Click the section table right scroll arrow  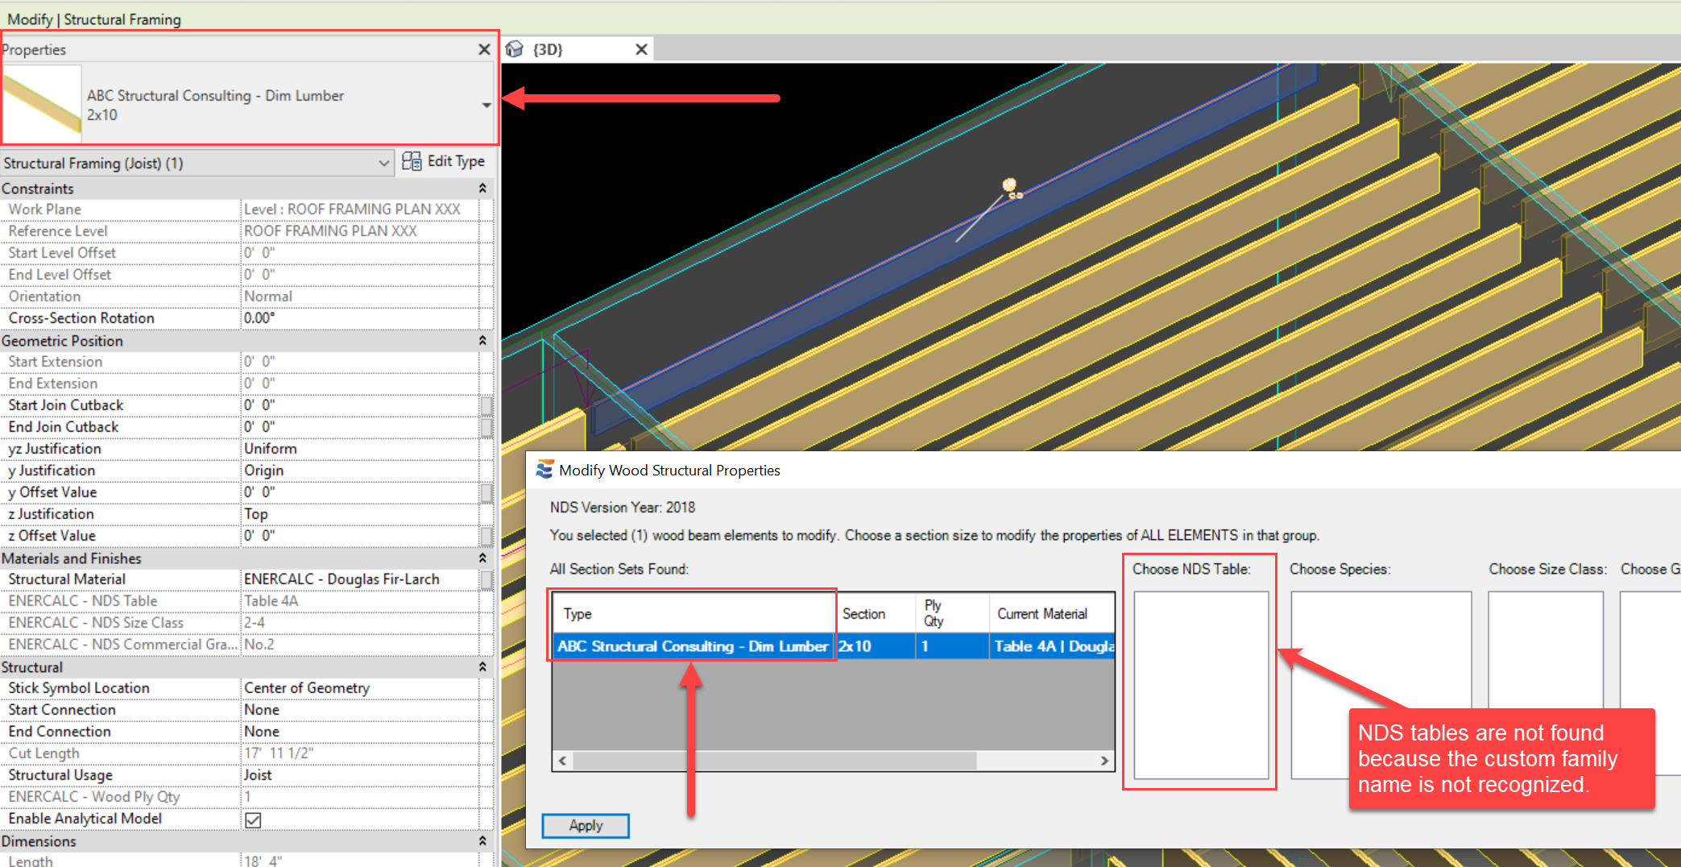click(1104, 761)
